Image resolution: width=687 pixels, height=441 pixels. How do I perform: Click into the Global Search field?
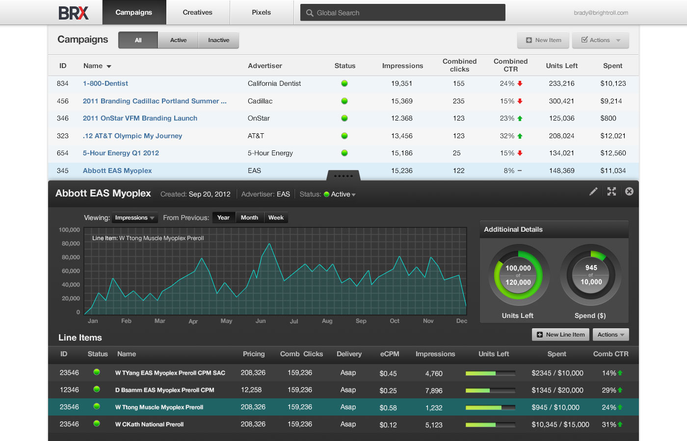click(x=403, y=13)
